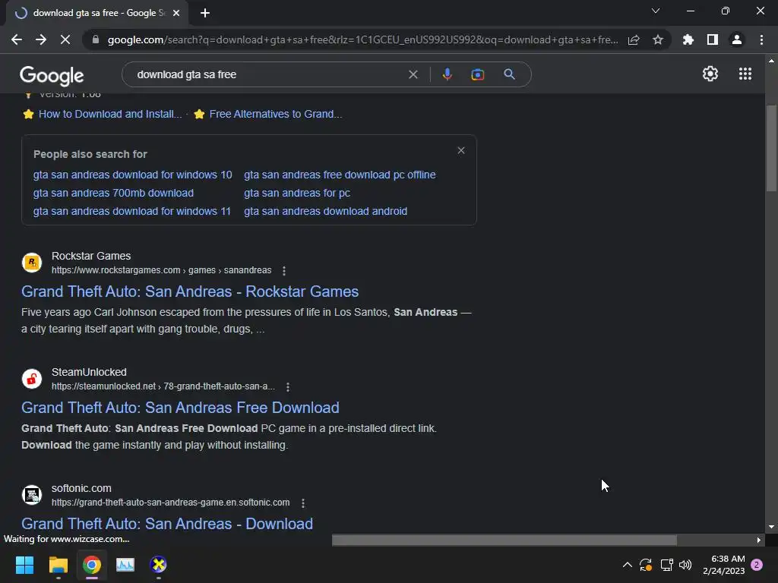Open Google quick settings gear
778x583 pixels.
[x=710, y=74]
